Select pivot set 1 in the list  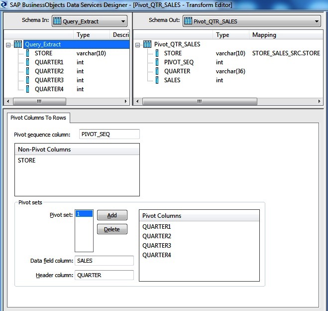tap(84, 214)
